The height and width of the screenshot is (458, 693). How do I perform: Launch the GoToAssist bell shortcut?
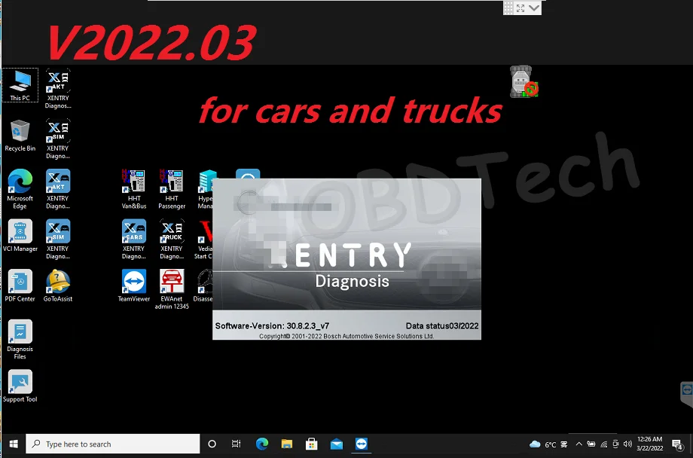point(58,285)
